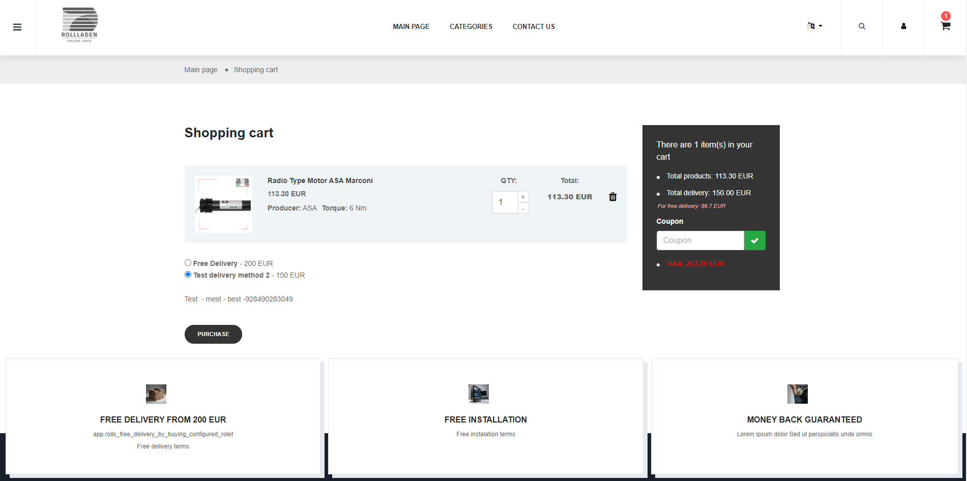Click the money back guaranteed icon
The width and height of the screenshot is (967, 481).
click(x=797, y=394)
